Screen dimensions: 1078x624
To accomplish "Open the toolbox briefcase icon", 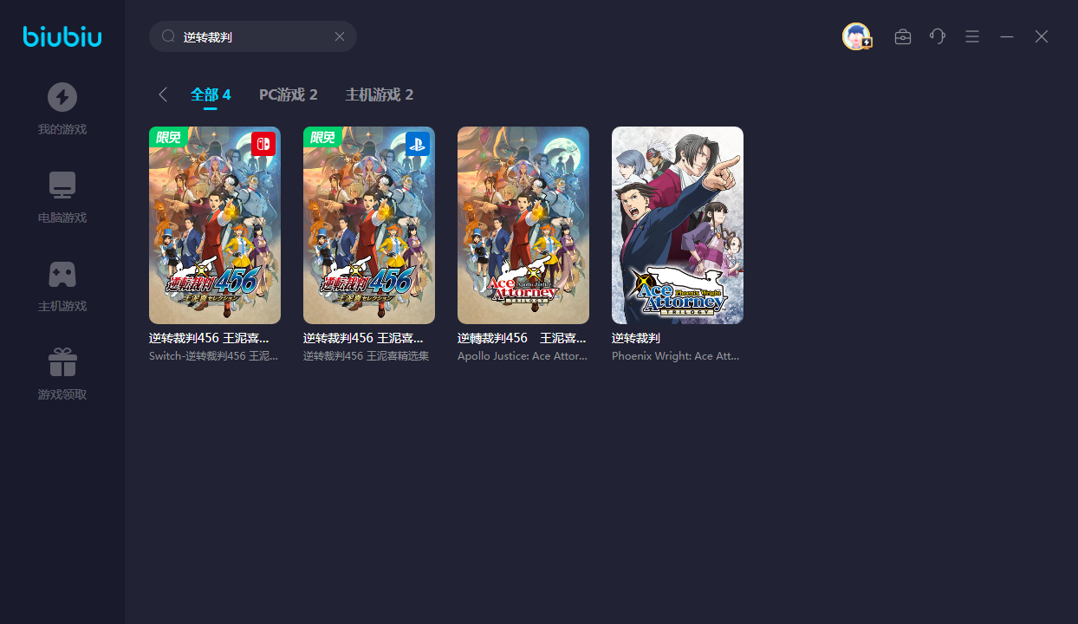I will (x=903, y=36).
